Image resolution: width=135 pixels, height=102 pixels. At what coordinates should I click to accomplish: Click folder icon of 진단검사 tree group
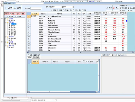[x=7, y=22]
